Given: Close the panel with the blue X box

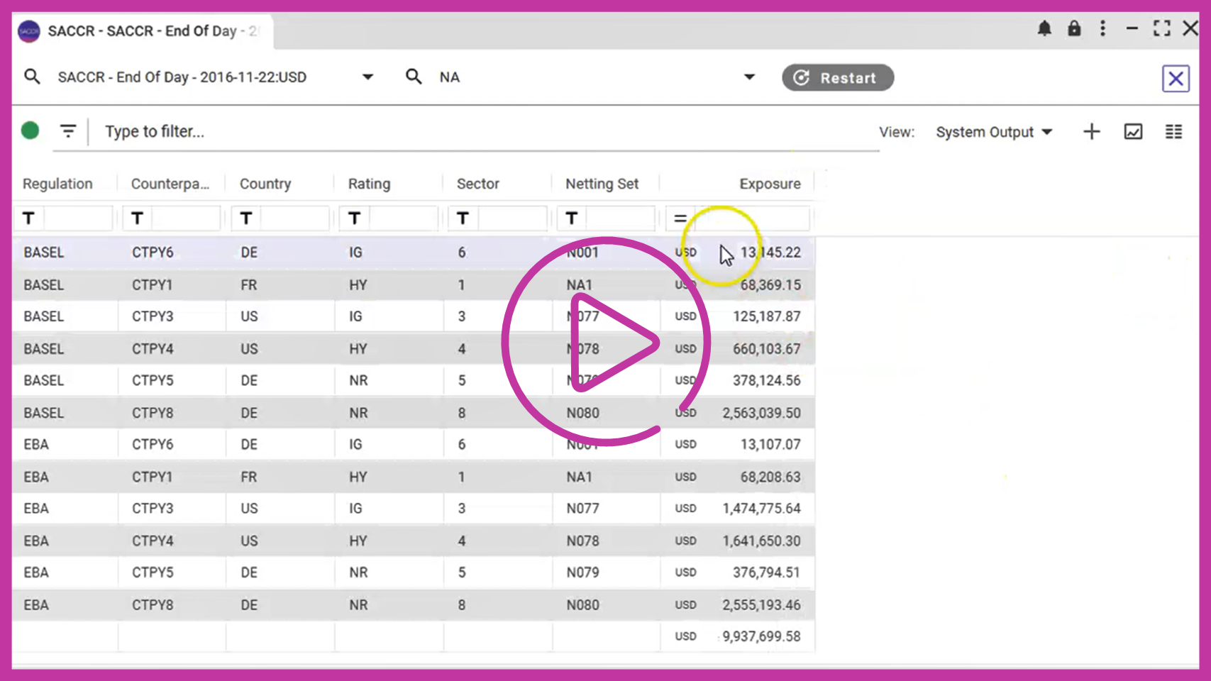Looking at the screenshot, I should [1176, 78].
